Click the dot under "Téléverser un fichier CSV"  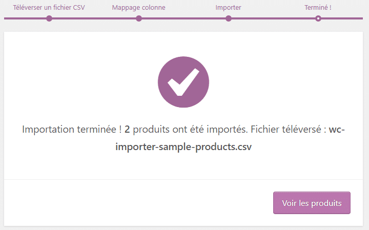pyautogui.click(x=49, y=18)
